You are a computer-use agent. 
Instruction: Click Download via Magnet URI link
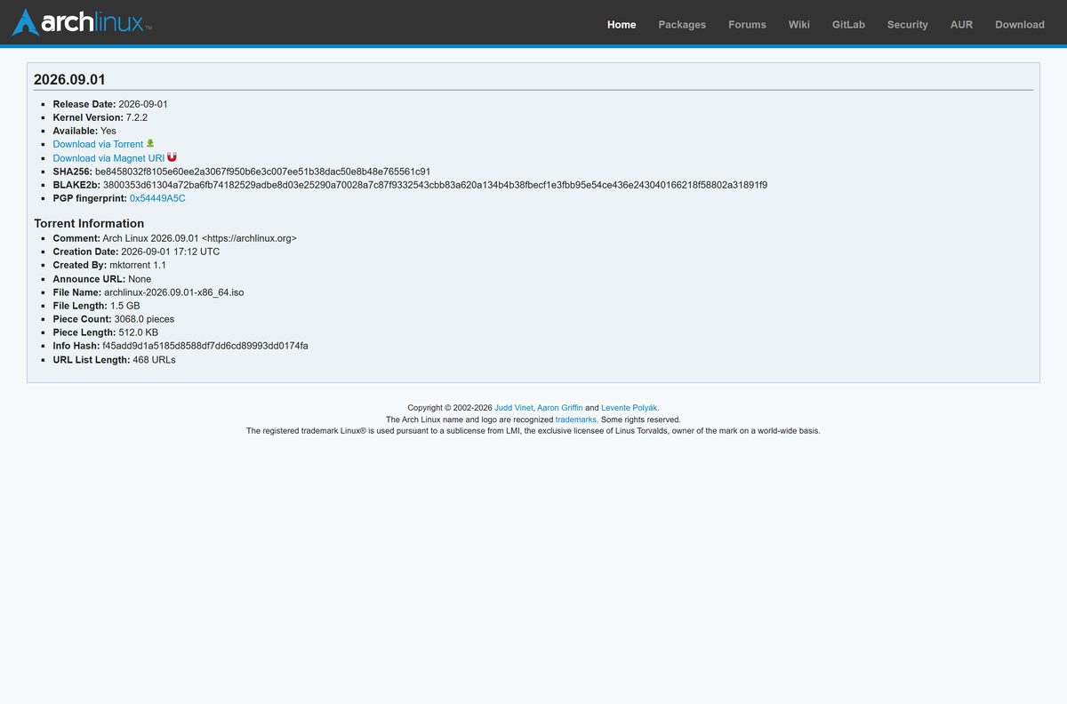tap(108, 158)
